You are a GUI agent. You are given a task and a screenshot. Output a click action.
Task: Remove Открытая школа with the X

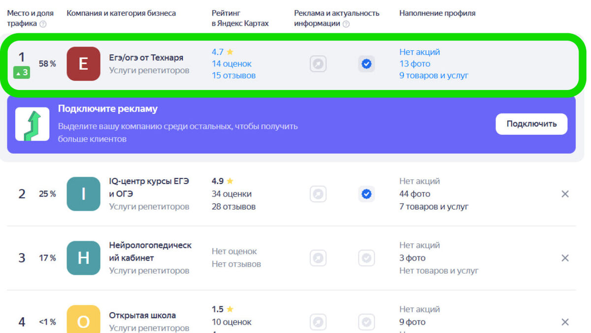[x=565, y=322]
